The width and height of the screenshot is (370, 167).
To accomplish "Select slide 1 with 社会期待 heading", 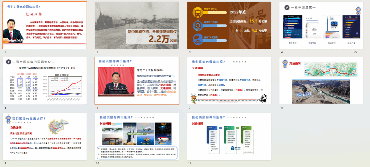I will 45,25.
